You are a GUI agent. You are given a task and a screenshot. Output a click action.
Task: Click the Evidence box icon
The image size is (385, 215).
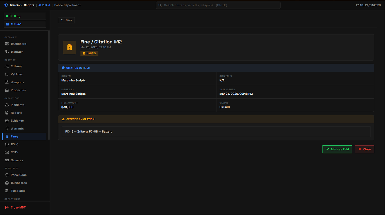tap(7, 121)
